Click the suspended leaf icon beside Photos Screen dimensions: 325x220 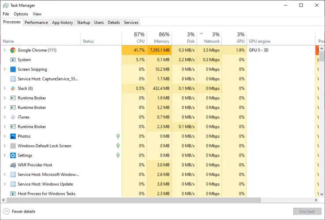pos(118,136)
